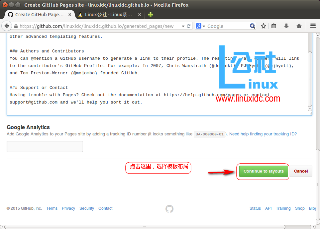Click the '© 2015 GitHub, Inc.' text

coord(24,208)
